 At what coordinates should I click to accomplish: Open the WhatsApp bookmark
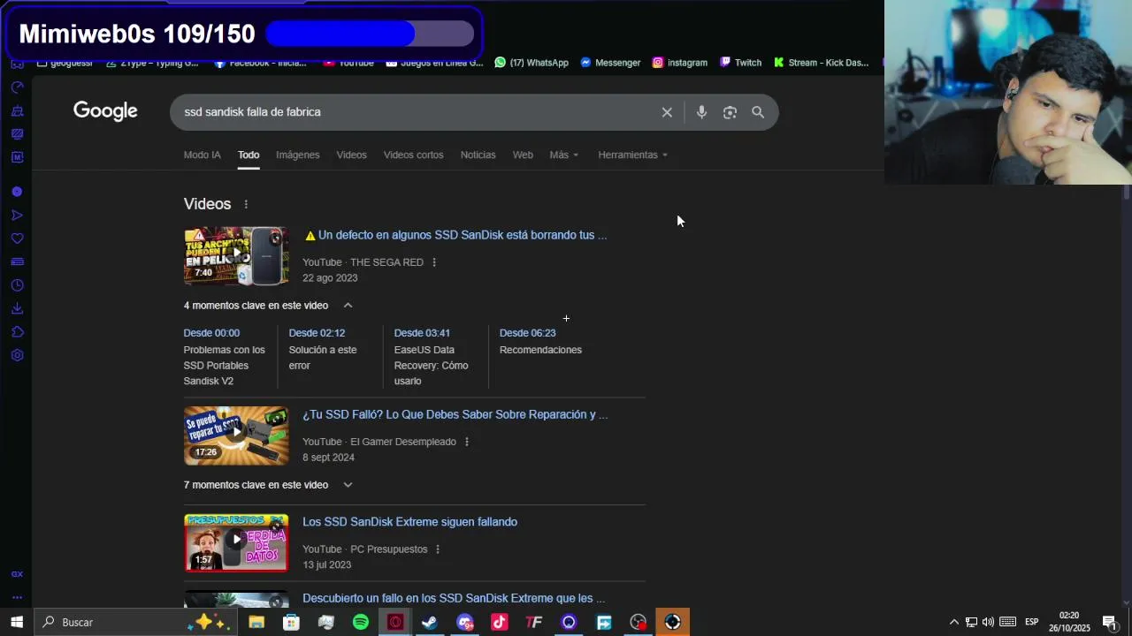coord(532,63)
